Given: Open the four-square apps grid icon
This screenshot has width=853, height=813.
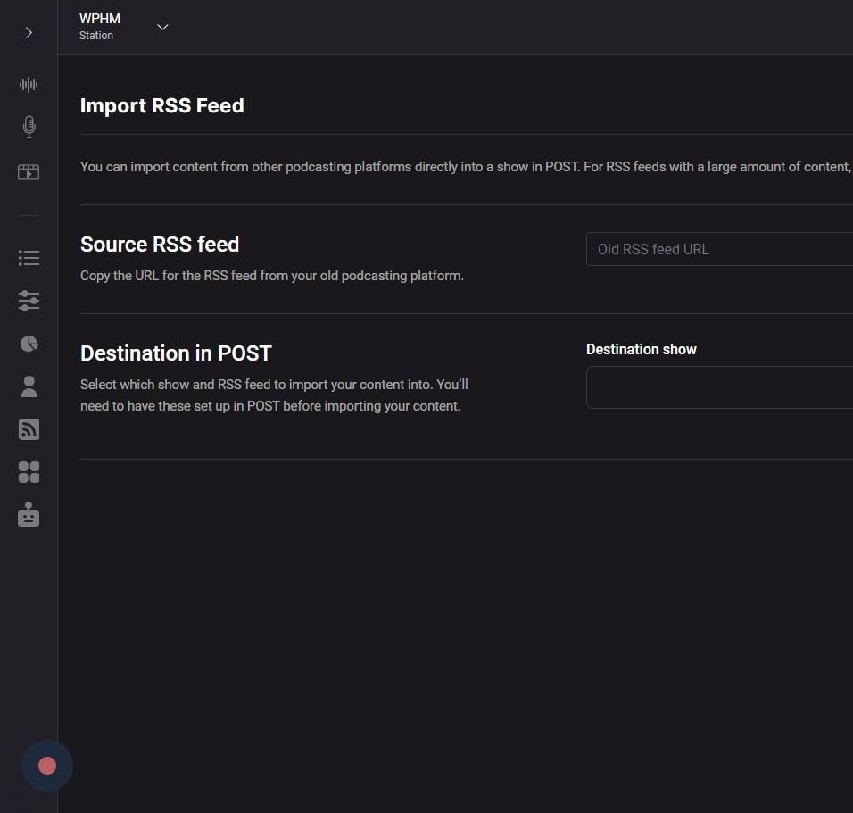Looking at the screenshot, I should [29, 472].
